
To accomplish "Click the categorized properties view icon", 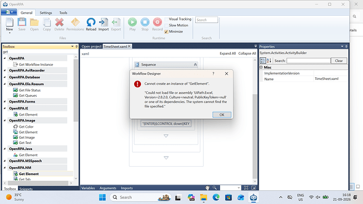I will [263, 60].
